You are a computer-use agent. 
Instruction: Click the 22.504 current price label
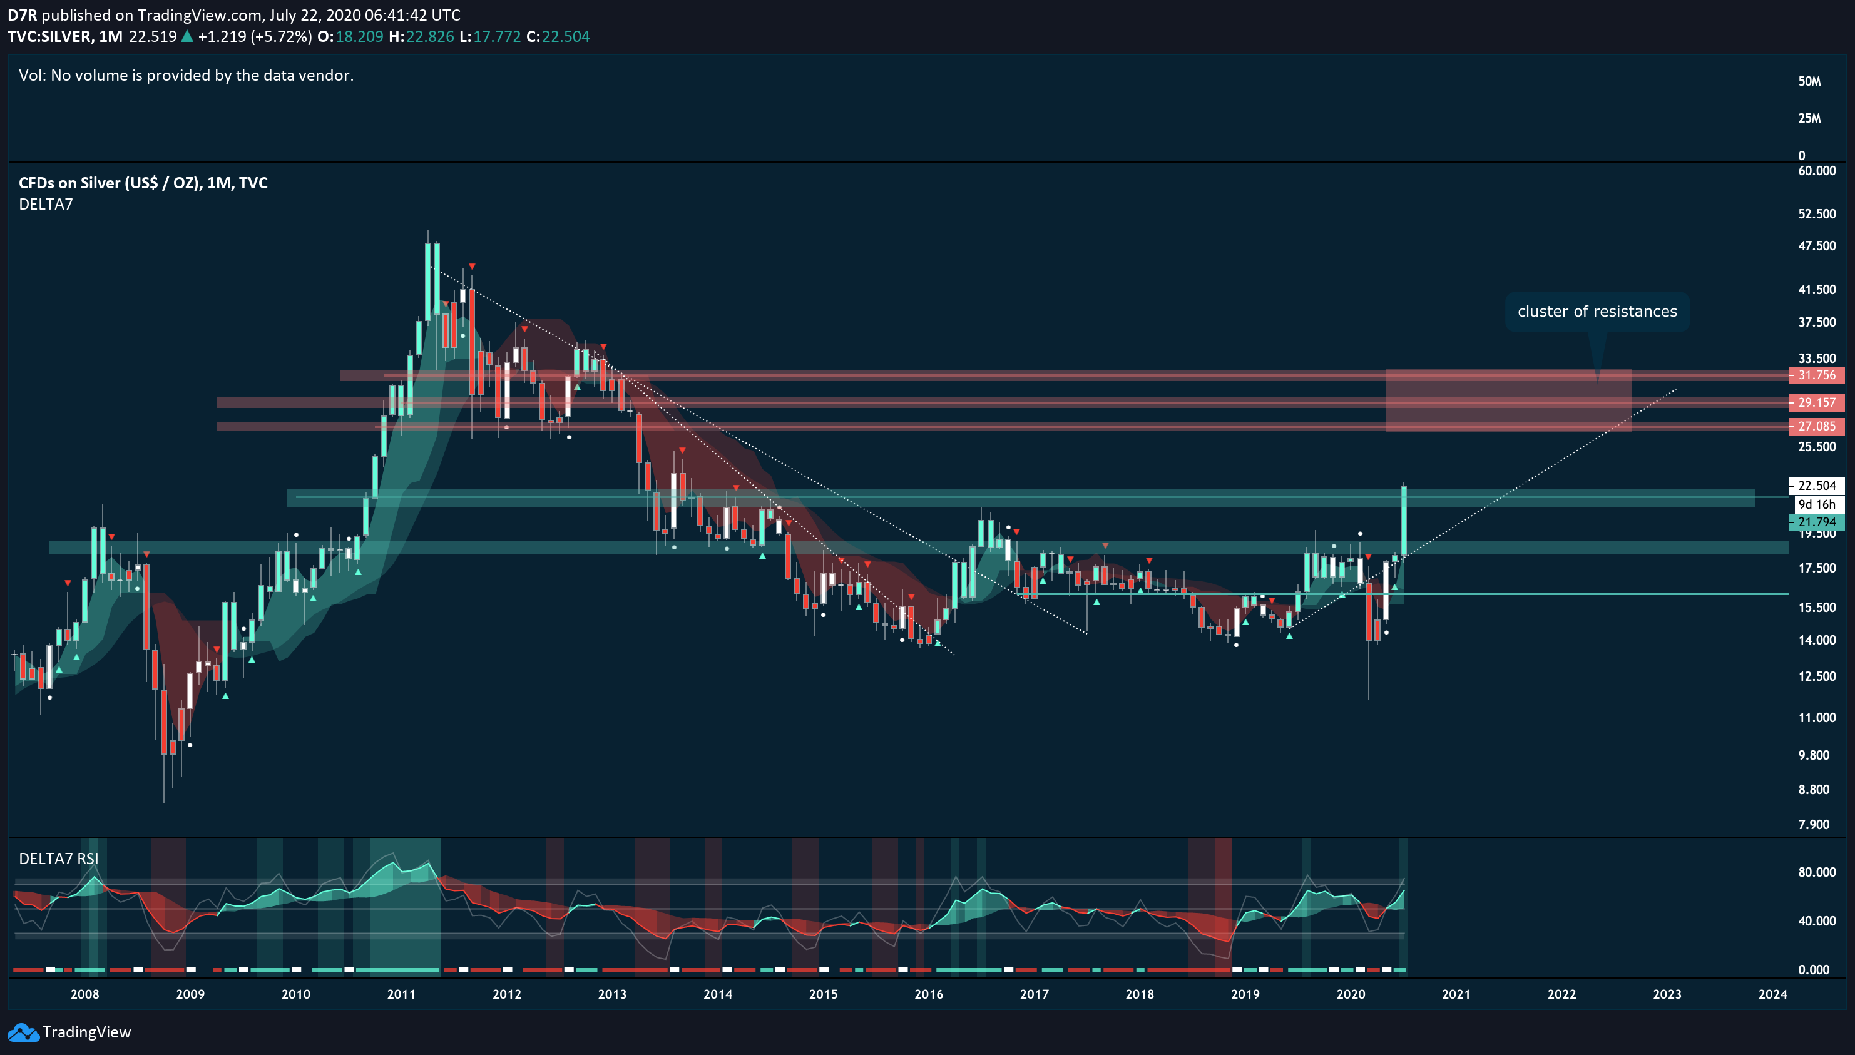(1817, 486)
